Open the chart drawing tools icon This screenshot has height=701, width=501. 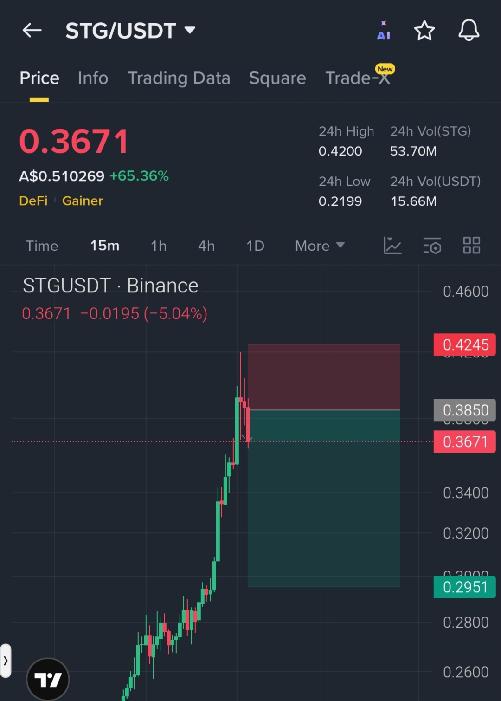(392, 245)
